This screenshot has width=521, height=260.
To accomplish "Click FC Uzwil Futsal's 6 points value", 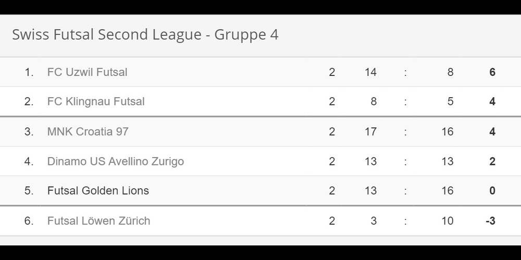I will [492, 72].
